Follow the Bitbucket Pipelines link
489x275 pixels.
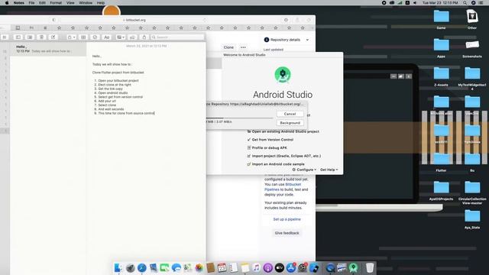click(x=283, y=186)
